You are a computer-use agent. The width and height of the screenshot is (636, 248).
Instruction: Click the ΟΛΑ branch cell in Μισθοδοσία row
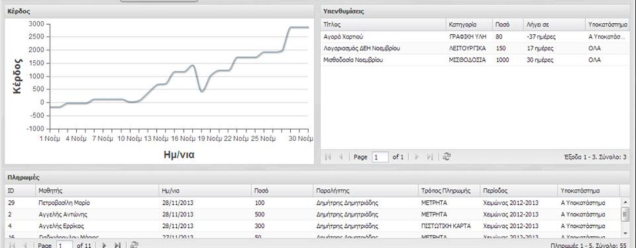[594, 60]
